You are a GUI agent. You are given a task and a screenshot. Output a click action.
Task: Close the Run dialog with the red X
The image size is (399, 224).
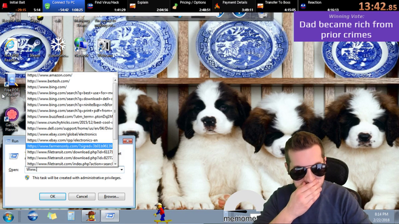point(127,141)
